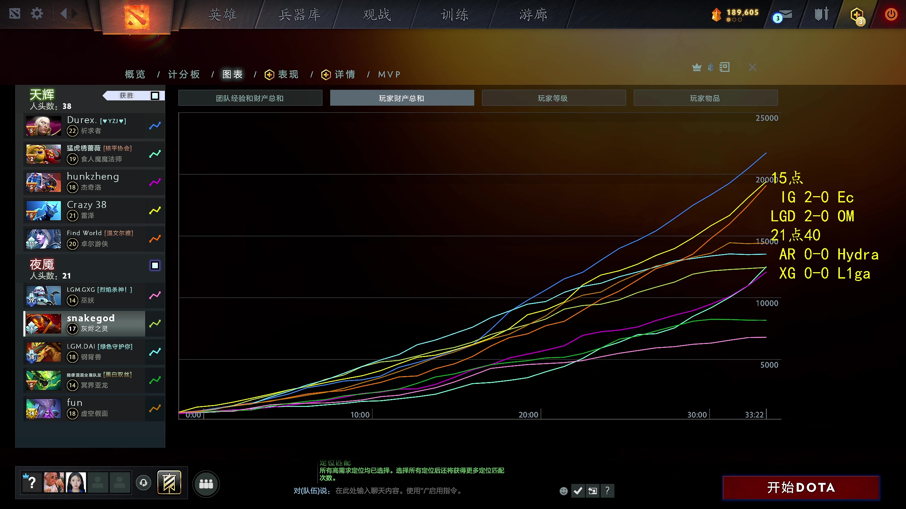Toggle Durex. Invoker graph line
The image size is (906, 509).
(155, 125)
